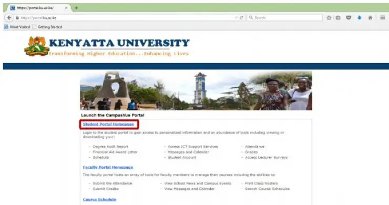Viewport: 389px width, 205px height.
Task: Click the bookmark star icon
Action: pos(329,18)
